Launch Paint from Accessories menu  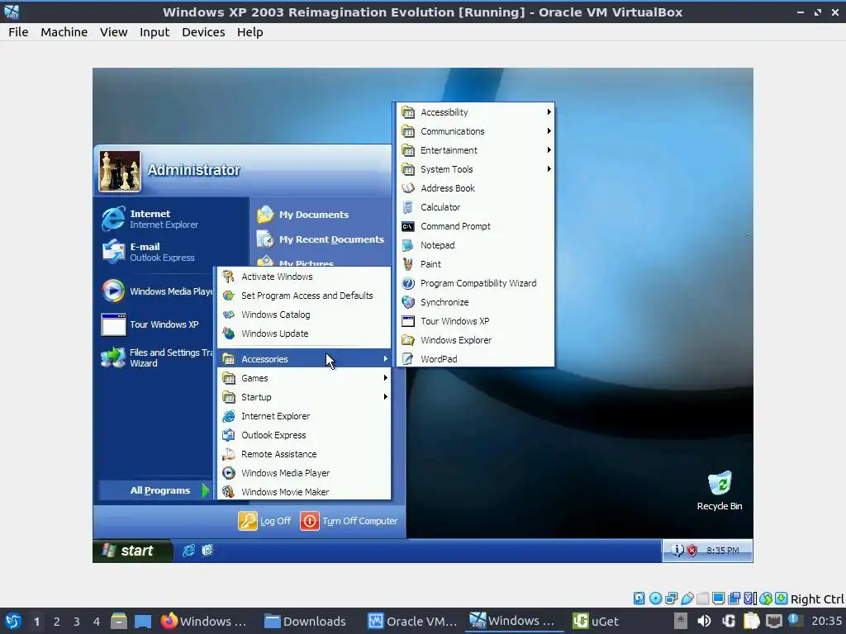(475, 264)
